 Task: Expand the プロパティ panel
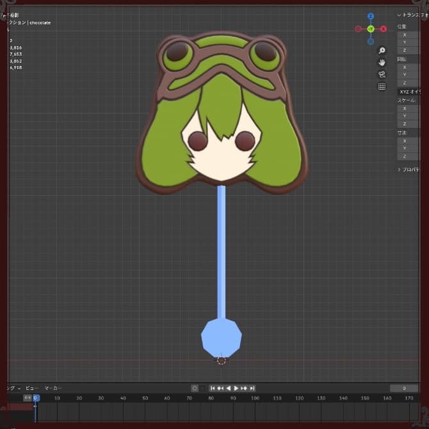click(400, 170)
